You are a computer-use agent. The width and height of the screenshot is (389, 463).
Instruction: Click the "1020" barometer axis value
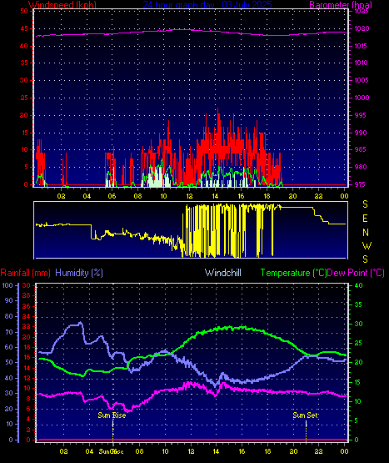pos(362,28)
